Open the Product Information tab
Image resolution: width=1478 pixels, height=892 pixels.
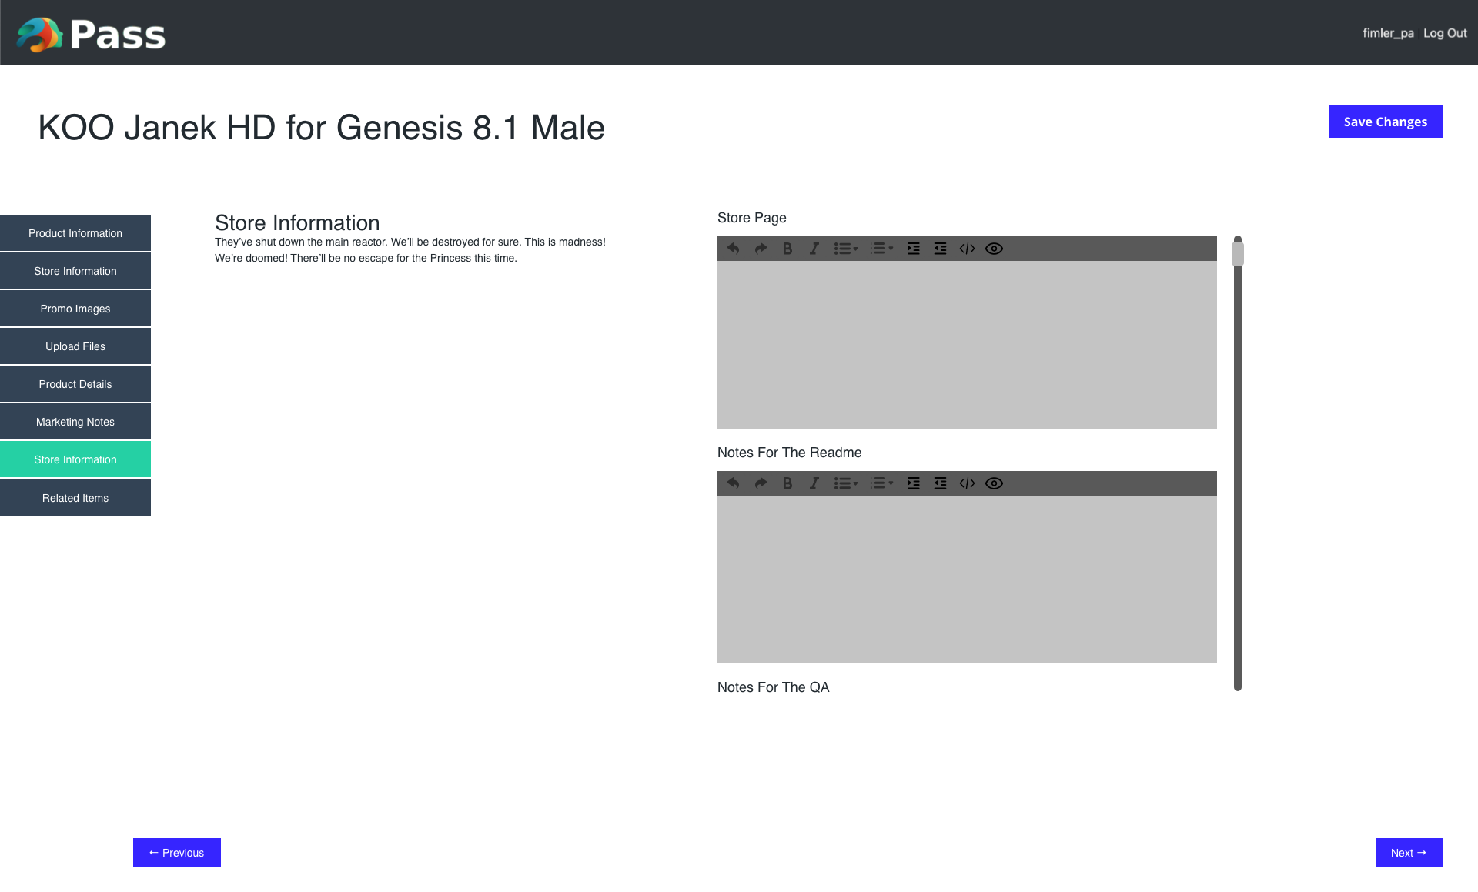tap(75, 233)
